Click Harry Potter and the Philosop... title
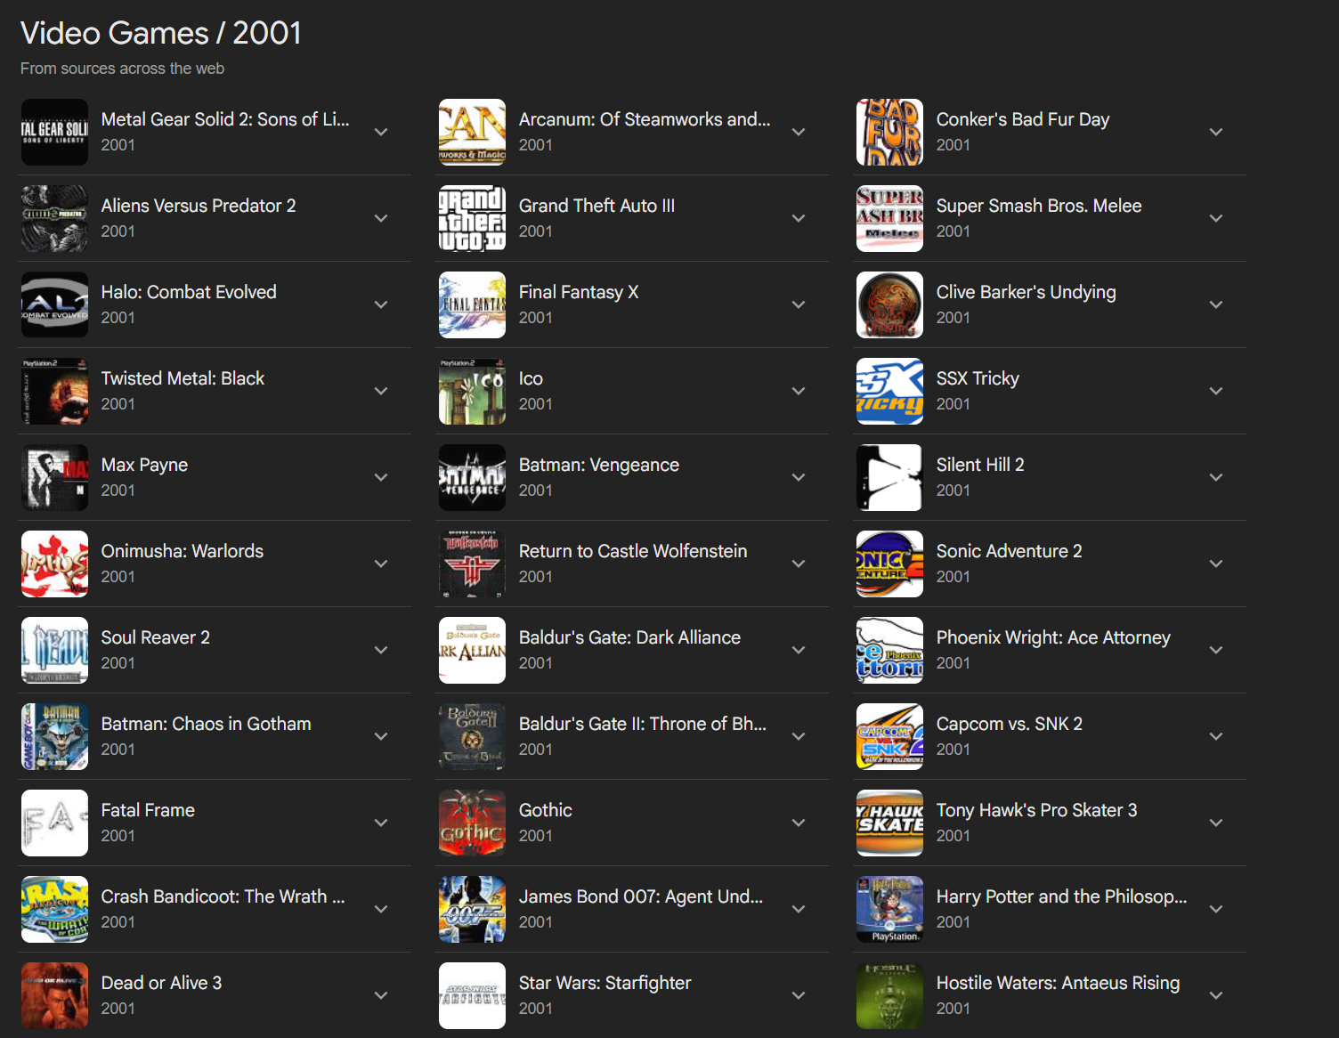1339x1038 pixels. point(1061,896)
